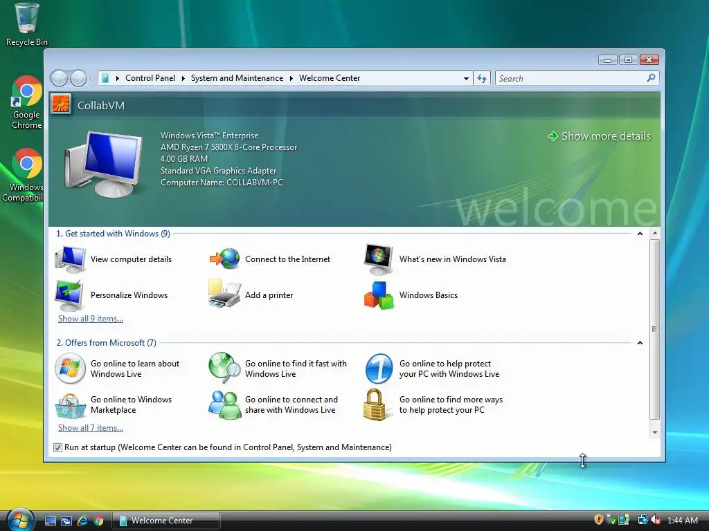Image resolution: width=709 pixels, height=531 pixels.
Task: Click the security shield tray icon
Action: [x=598, y=520]
